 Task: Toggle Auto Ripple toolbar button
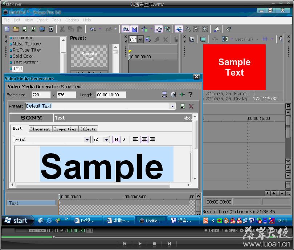click(x=144, y=29)
